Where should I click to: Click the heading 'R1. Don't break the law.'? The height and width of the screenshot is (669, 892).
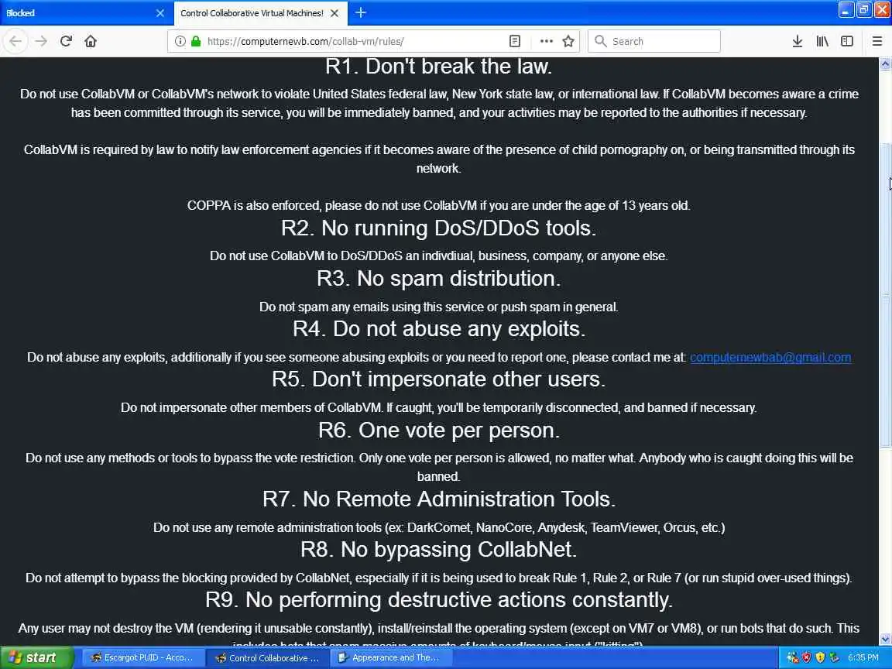tap(438, 67)
